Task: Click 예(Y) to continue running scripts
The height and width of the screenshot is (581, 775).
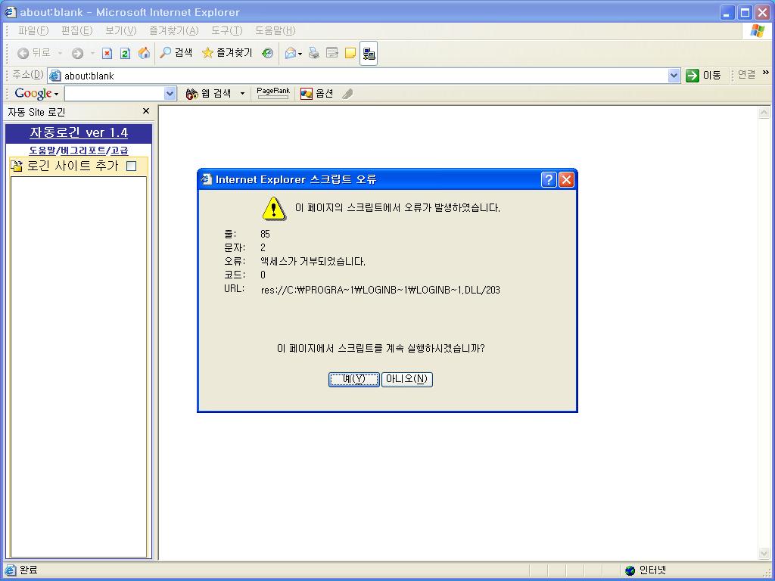Action: [x=353, y=379]
